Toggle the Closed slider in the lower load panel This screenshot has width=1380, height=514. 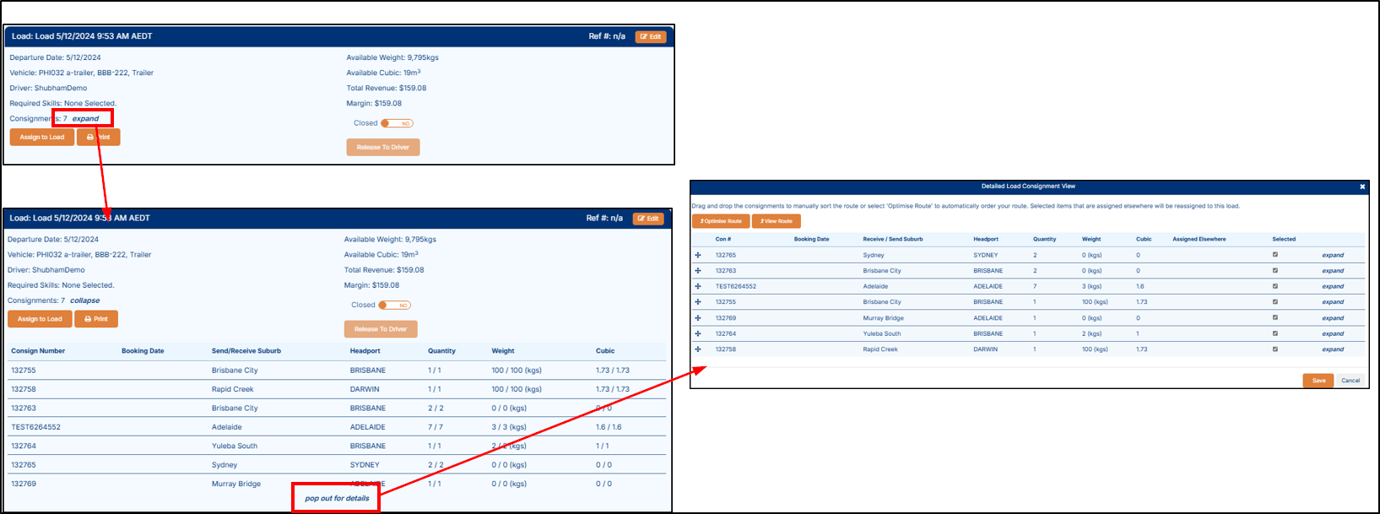394,306
